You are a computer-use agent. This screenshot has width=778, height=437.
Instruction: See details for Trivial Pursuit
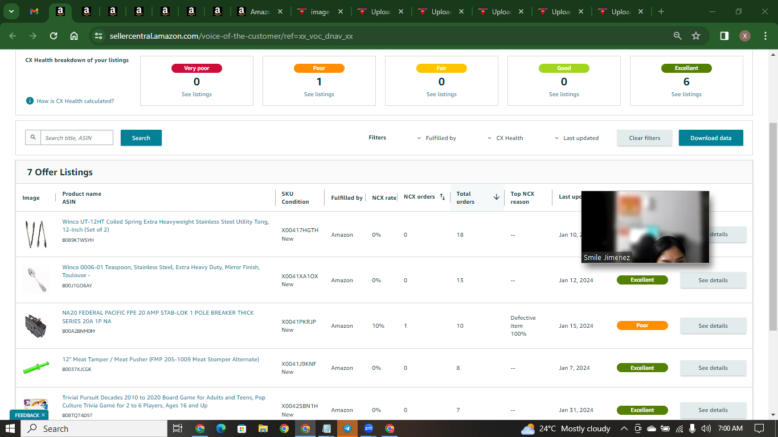[713, 410]
